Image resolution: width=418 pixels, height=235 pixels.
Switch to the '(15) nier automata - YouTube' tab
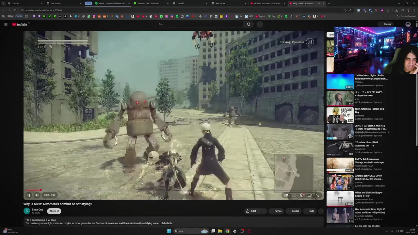(267, 3)
